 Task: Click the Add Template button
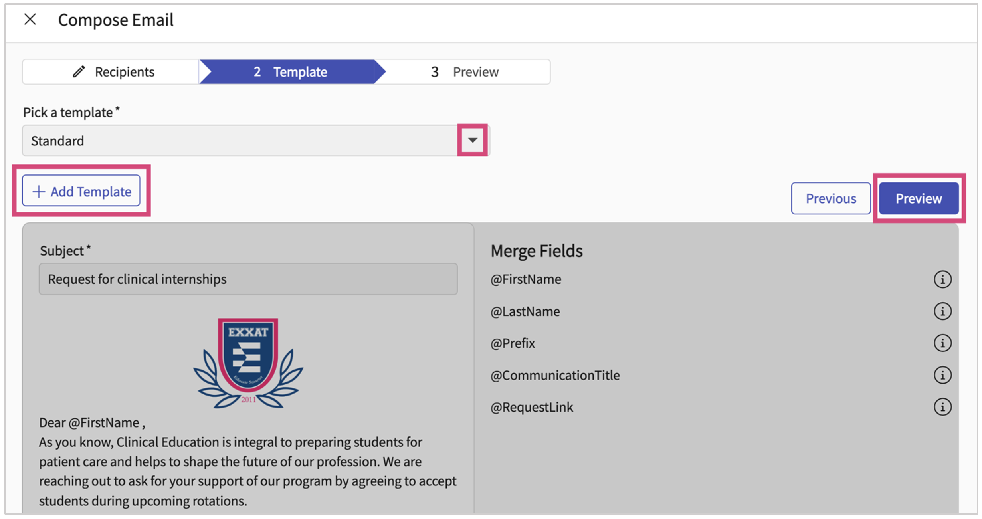pos(81,191)
